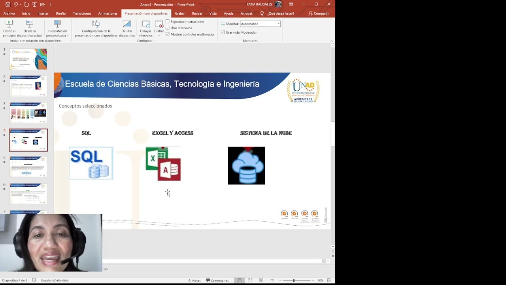
Task: Open Ribbon Display Options icon
Action: (291, 4)
